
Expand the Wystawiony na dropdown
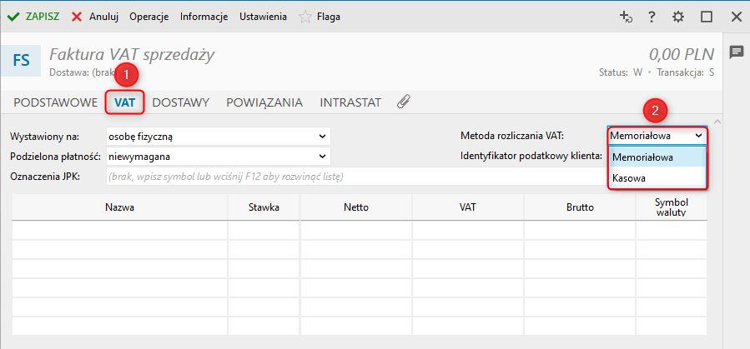(323, 136)
